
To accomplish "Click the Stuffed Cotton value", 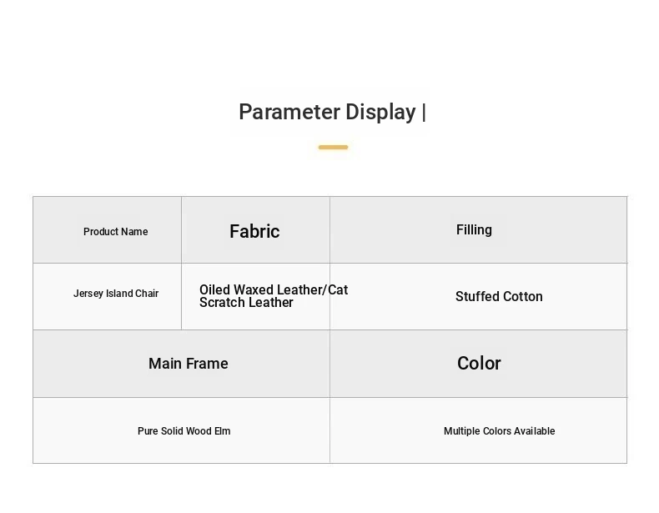I will pos(499,297).
